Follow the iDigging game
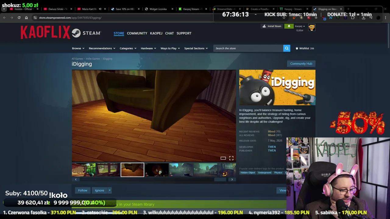 (x=83, y=190)
